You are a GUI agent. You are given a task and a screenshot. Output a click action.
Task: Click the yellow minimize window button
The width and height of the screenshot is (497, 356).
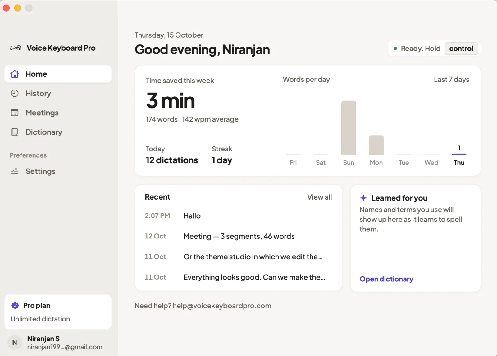[18, 8]
